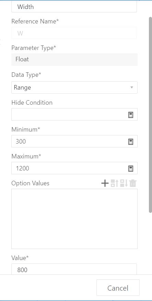Click the Cancel button
The image size is (152, 301).
pyautogui.click(x=118, y=288)
